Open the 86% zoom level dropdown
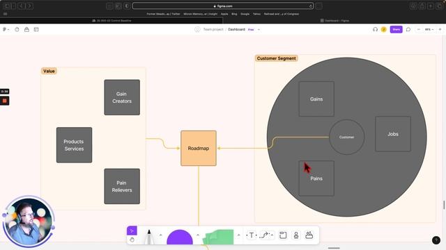 [429, 29]
